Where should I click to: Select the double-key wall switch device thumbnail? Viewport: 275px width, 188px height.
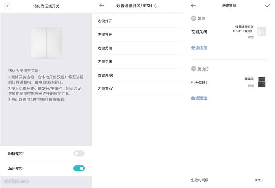point(261,32)
